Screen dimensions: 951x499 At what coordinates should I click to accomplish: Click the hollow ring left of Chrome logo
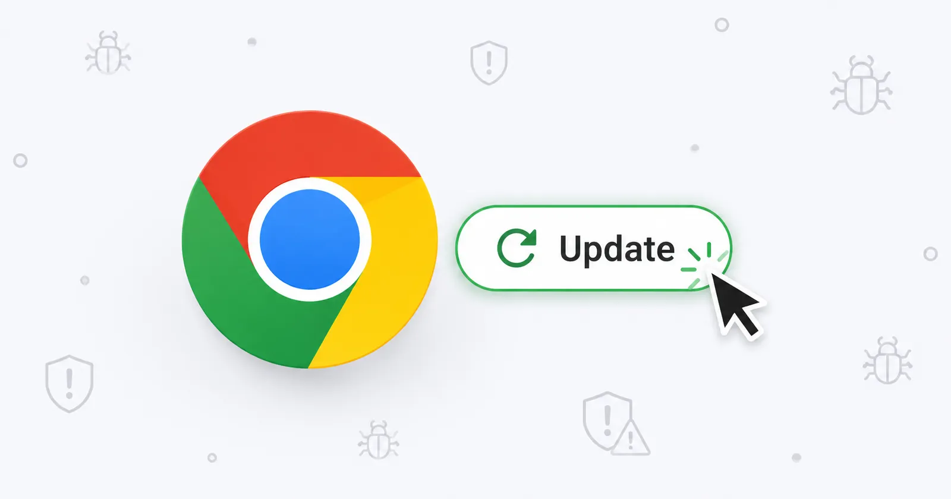[x=20, y=160]
